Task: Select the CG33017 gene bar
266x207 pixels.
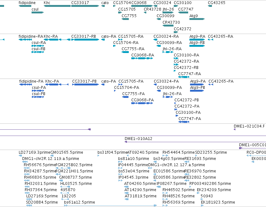Action: click(x=85, y=6)
